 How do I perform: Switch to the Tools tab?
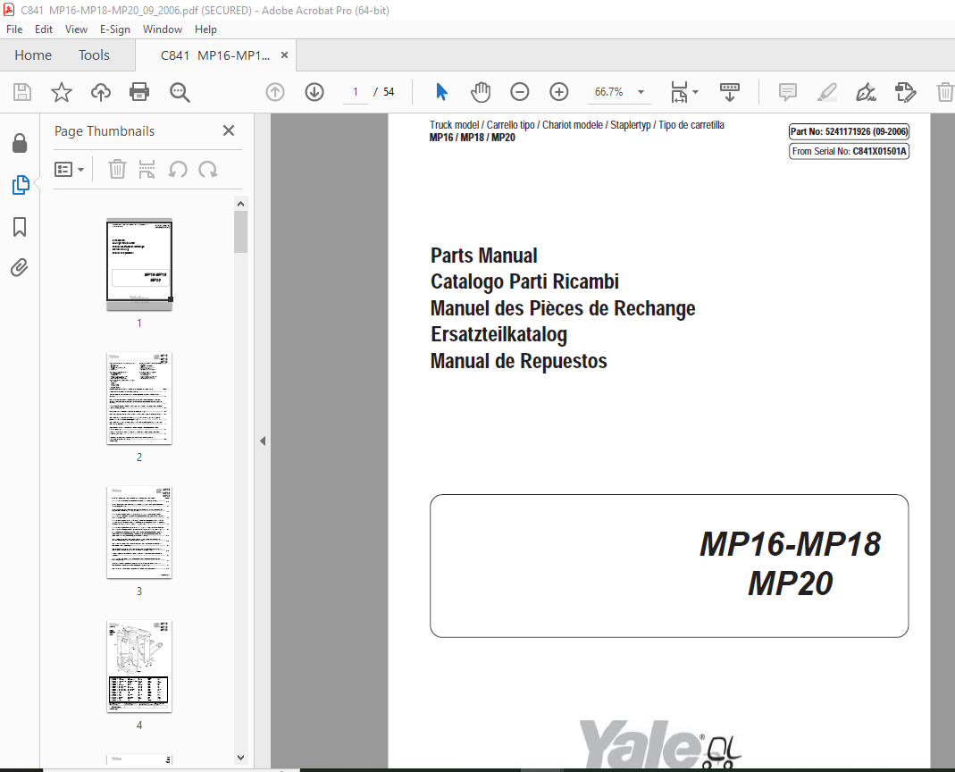point(94,55)
